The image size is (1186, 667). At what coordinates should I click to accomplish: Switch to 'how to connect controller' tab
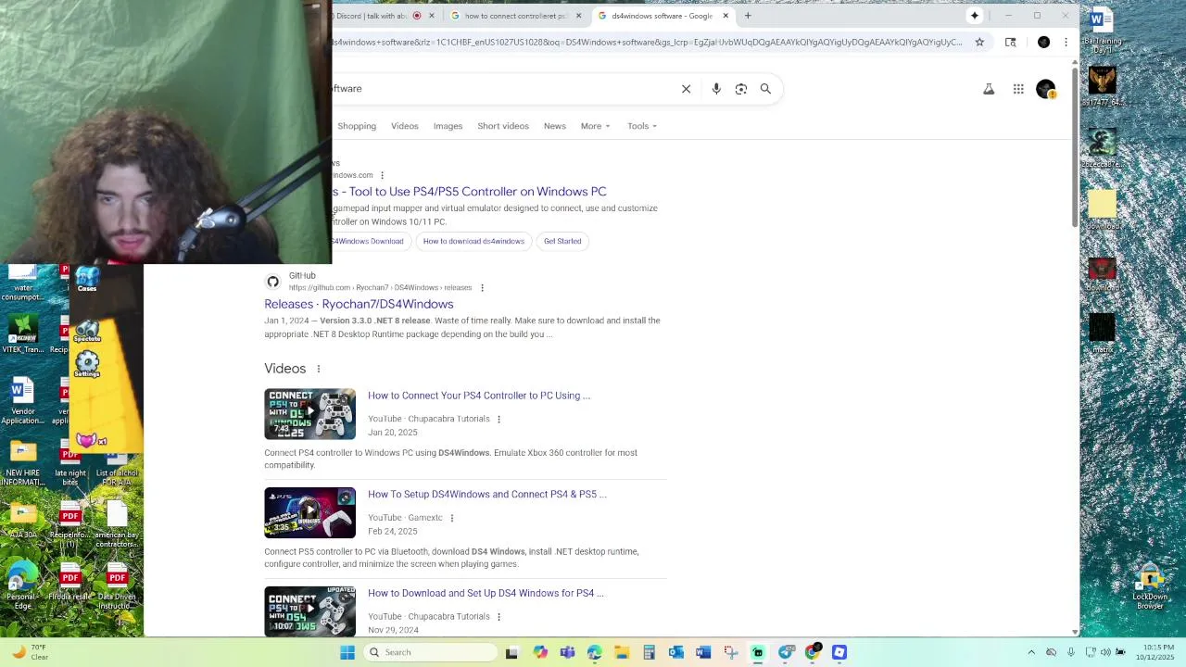[514, 16]
